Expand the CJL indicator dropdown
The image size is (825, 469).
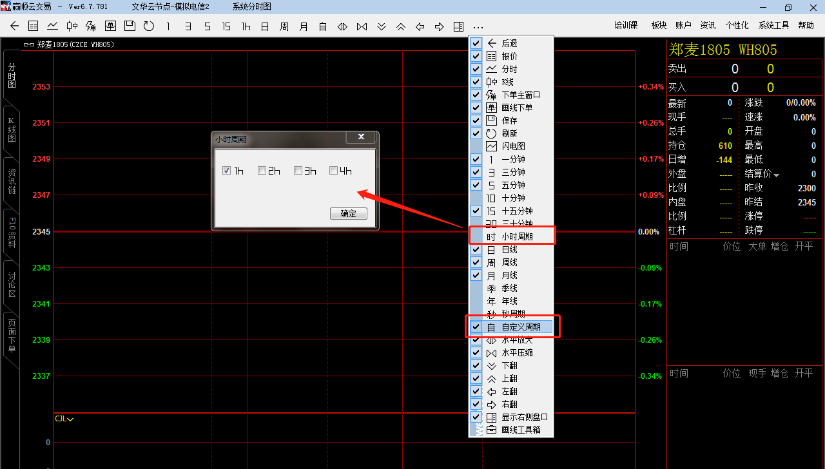(x=70, y=419)
